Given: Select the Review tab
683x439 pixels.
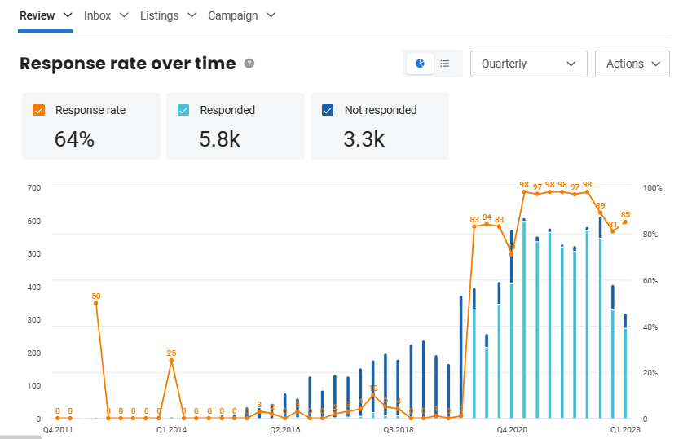Looking at the screenshot, I should click(37, 15).
